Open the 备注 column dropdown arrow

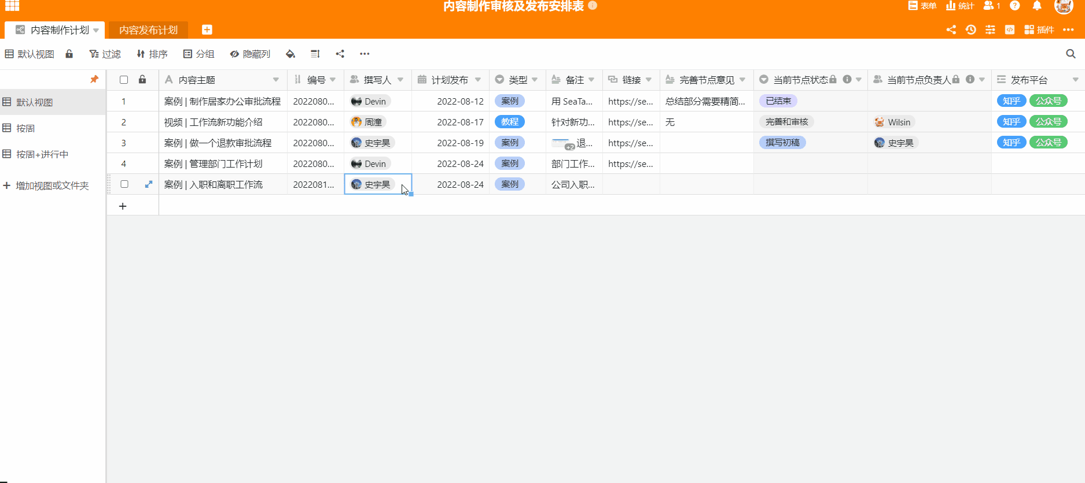(x=591, y=80)
